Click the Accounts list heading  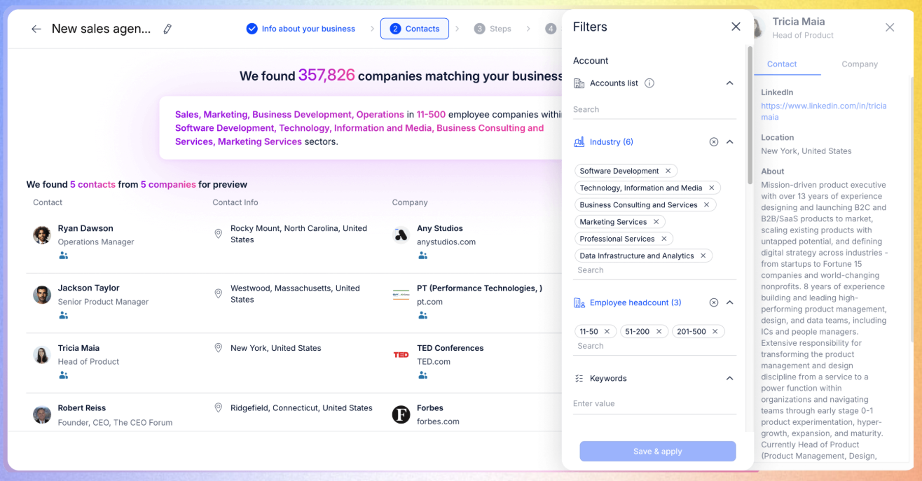pyautogui.click(x=614, y=83)
